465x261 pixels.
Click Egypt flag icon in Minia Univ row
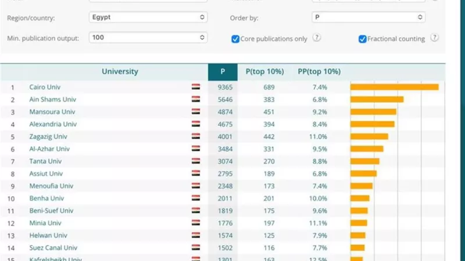(196, 223)
